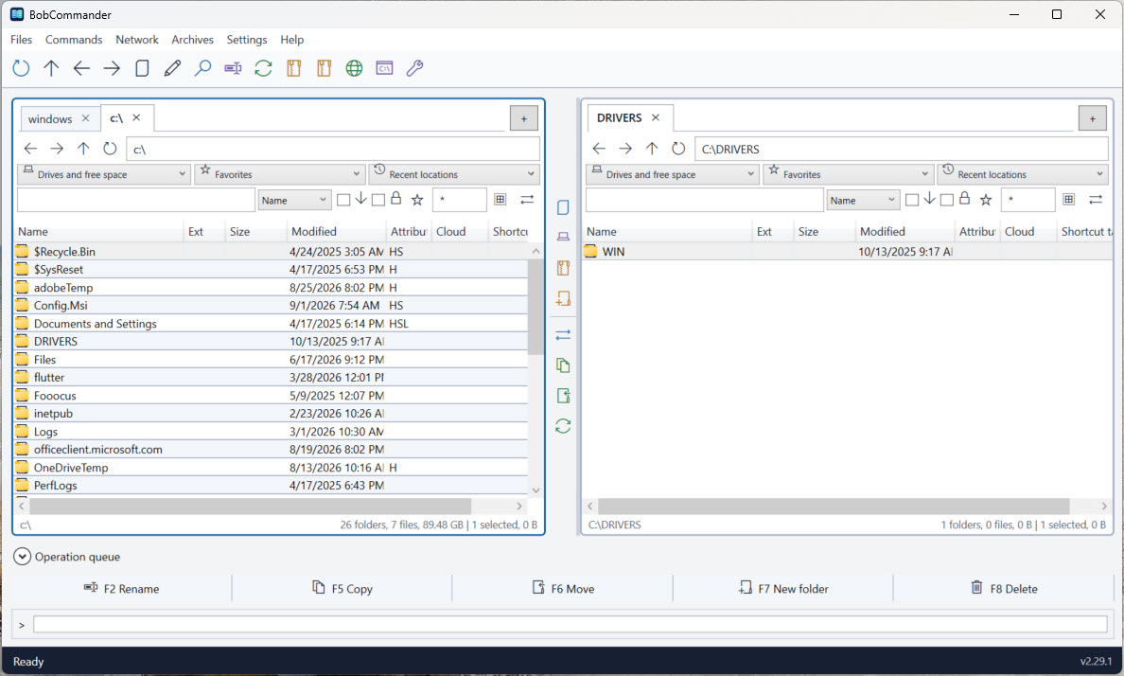The image size is (1124, 676).
Task: Click the F8 Delete button
Action: 1004,589
